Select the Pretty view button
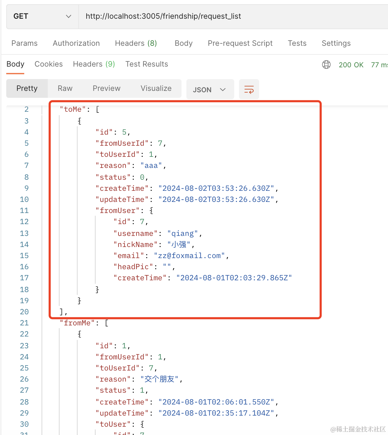The width and height of the screenshot is (388, 435). coord(27,88)
